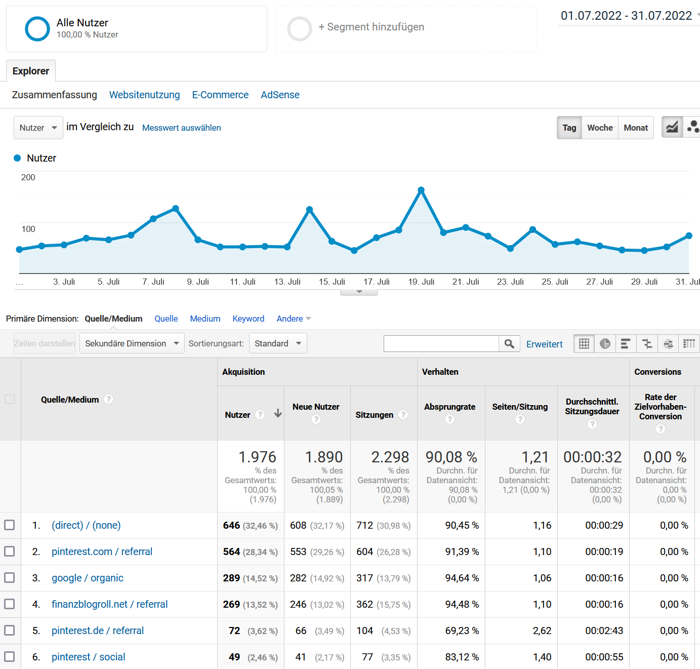This screenshot has height=669, width=700.
Task: Select Keyword as primary dimension
Action: 248,319
